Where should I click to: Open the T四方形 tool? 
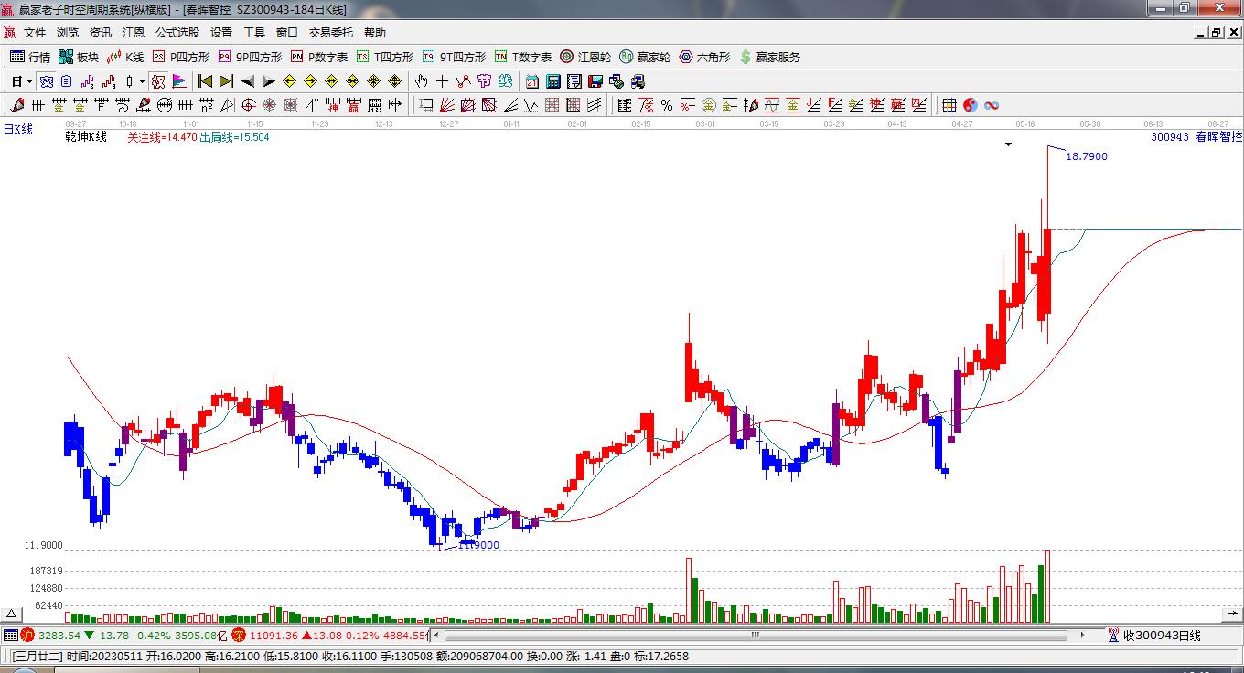coord(385,57)
